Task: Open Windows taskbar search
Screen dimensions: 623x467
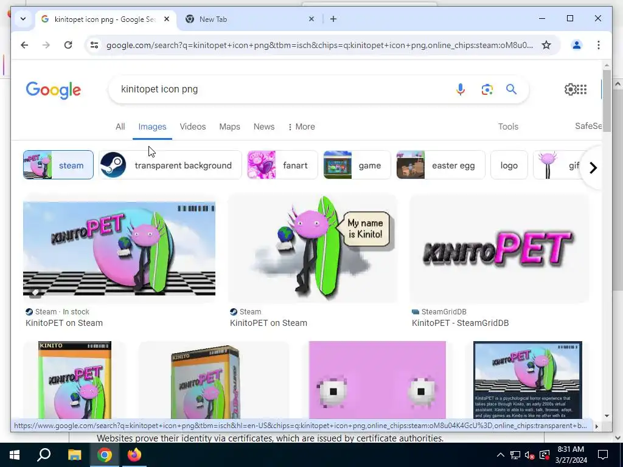Action: [44, 455]
